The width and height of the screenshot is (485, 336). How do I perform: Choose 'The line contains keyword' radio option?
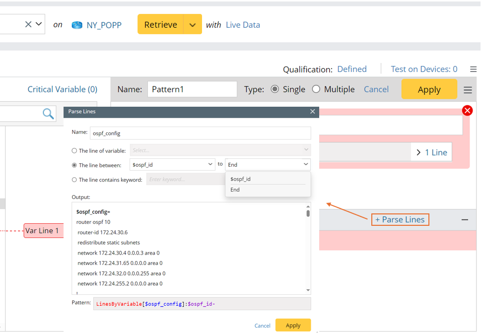tap(74, 180)
